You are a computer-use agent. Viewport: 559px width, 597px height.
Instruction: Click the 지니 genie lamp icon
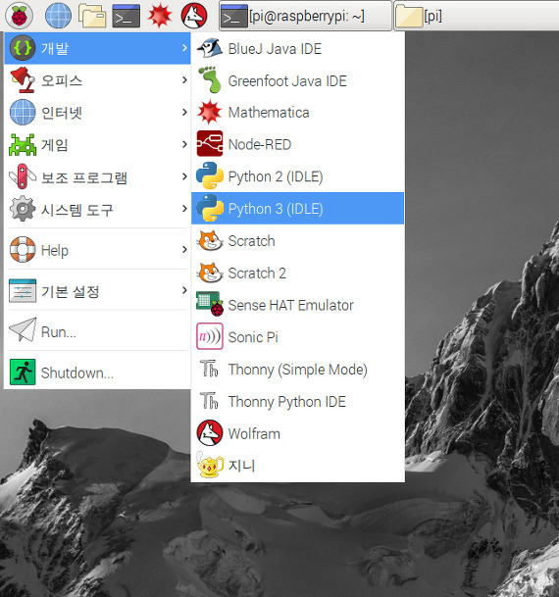pos(210,465)
